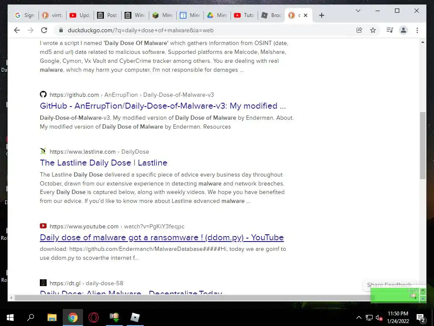434x326 pixels.
Task: Click the green speed widget top arrow
Action: (423, 290)
